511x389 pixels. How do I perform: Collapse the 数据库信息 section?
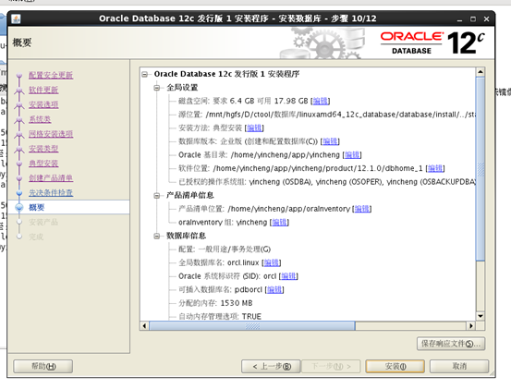click(x=157, y=236)
